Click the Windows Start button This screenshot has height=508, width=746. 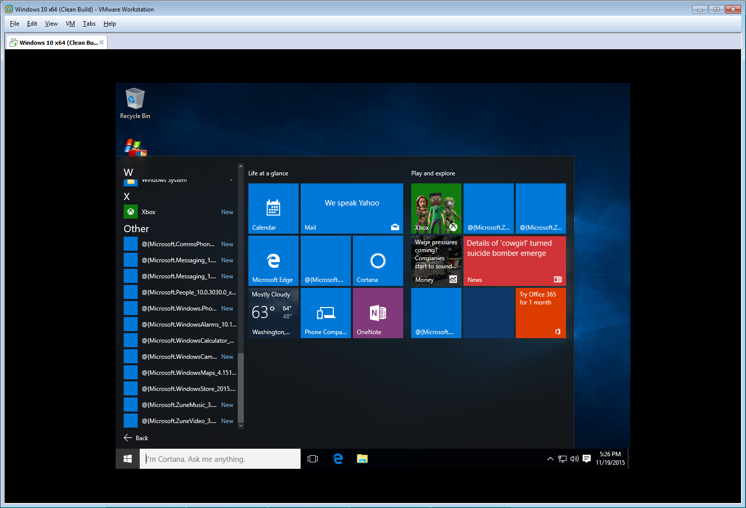tap(128, 459)
